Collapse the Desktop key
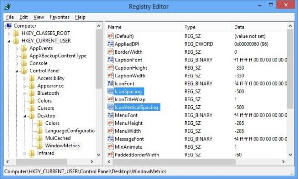 click(24, 116)
